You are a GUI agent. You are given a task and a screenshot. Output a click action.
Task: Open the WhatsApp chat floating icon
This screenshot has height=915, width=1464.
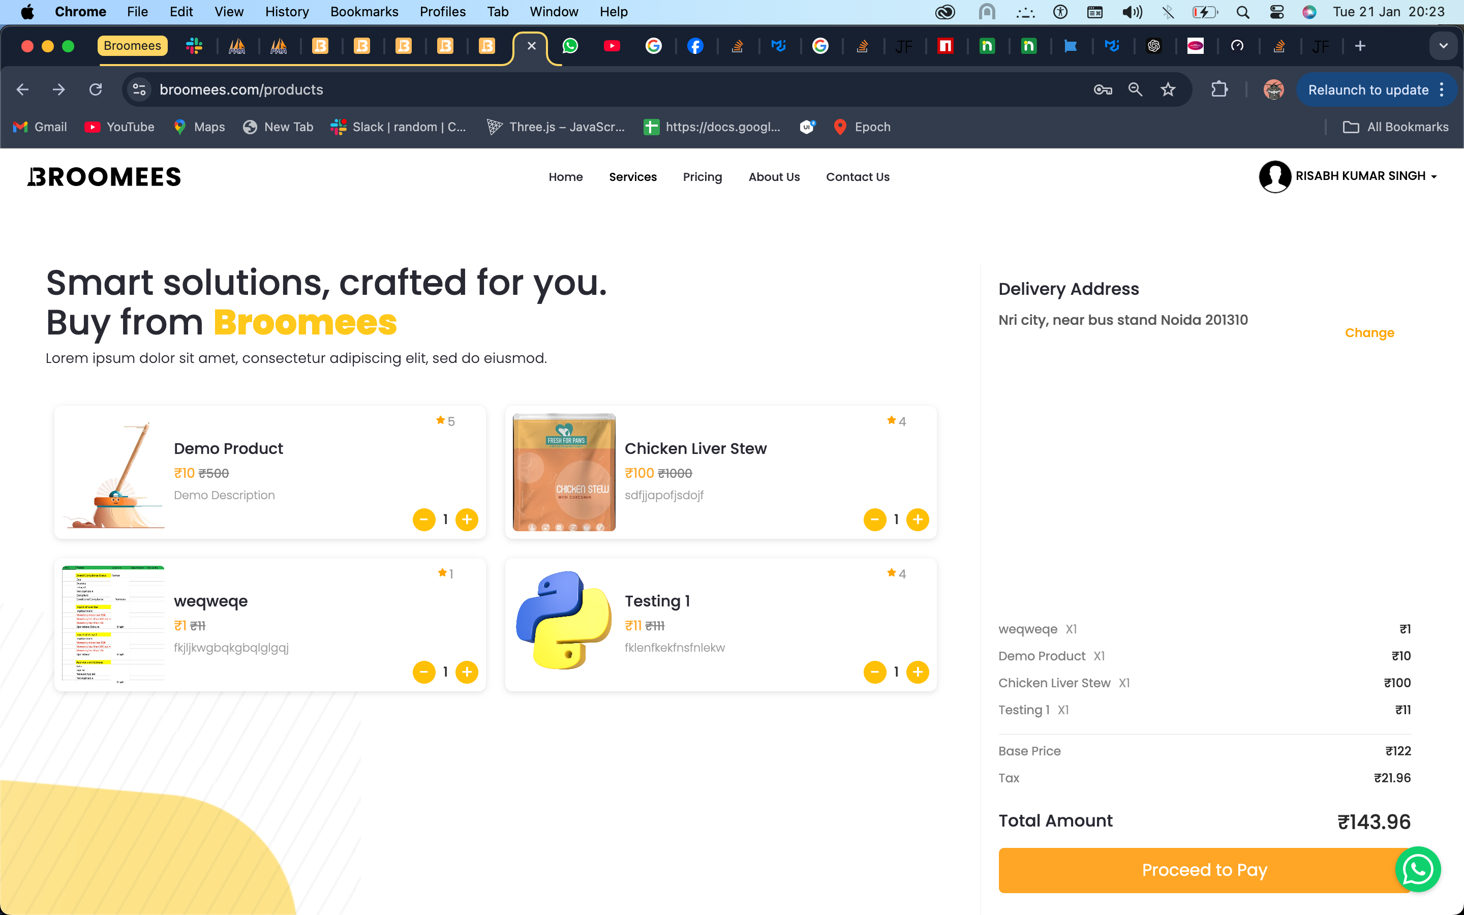(1417, 869)
